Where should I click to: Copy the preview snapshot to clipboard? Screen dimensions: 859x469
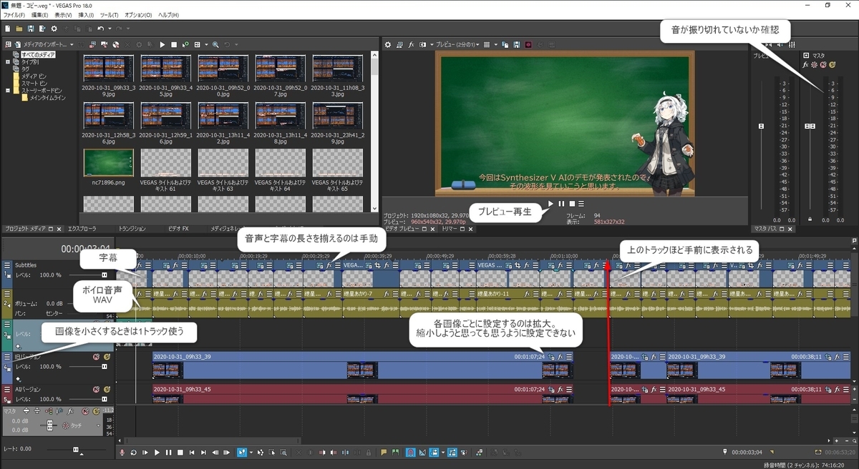point(505,44)
